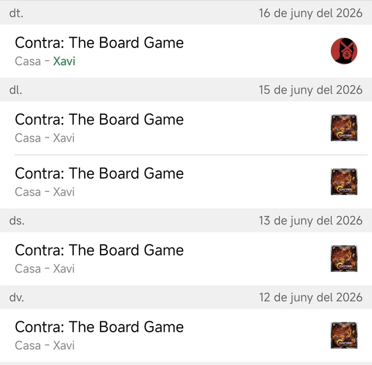Select the '16 de juny del 2026' date header
Viewport: 372px width, 365px height.
coord(311,13)
